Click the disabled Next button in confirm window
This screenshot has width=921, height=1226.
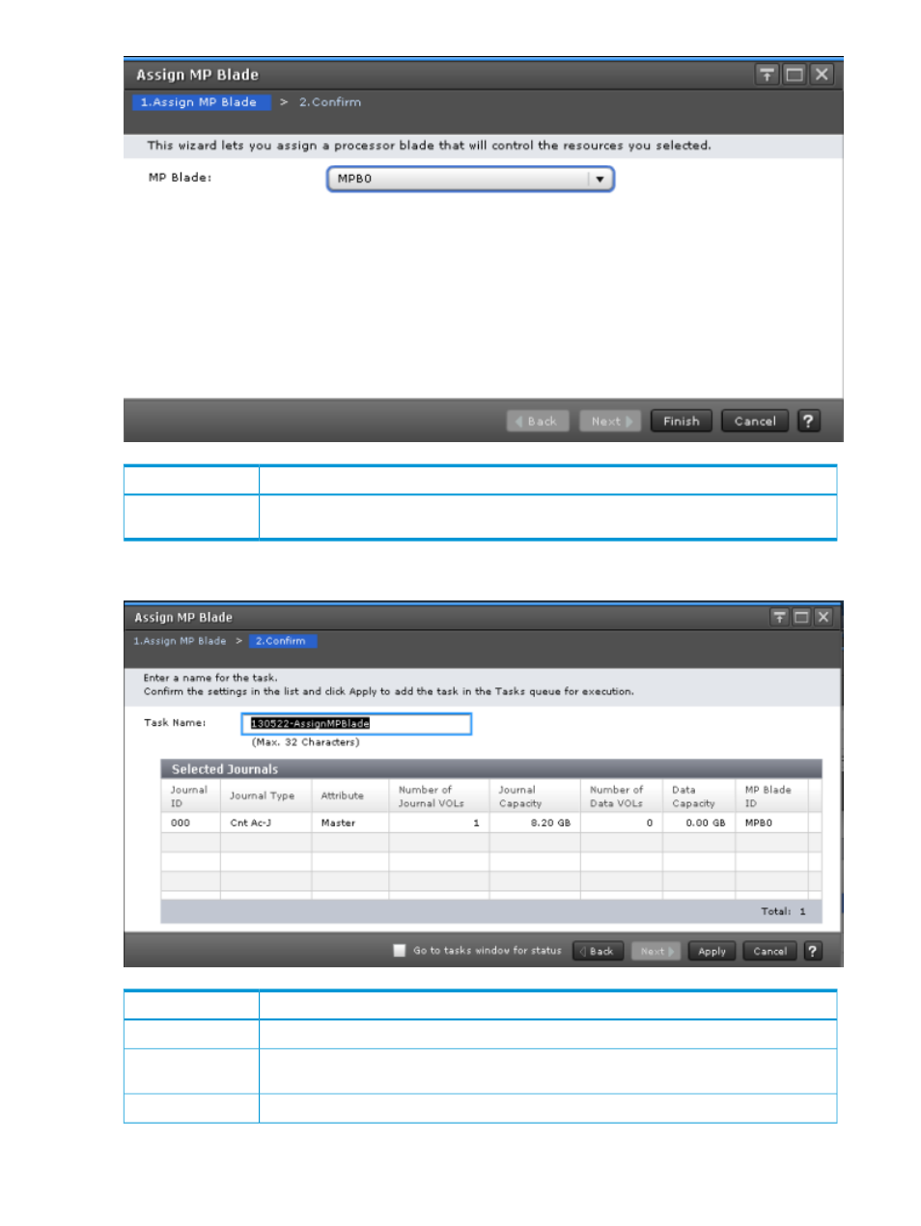point(656,951)
